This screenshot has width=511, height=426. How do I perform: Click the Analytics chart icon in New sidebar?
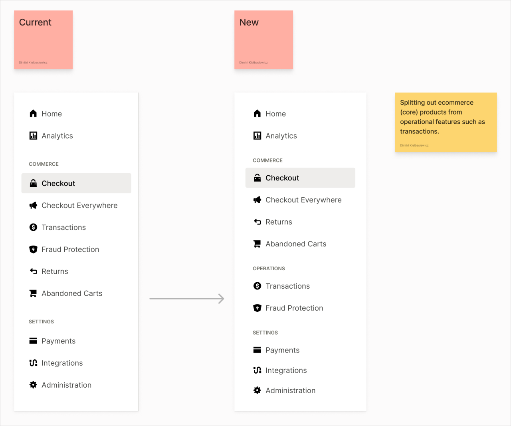pyautogui.click(x=257, y=136)
